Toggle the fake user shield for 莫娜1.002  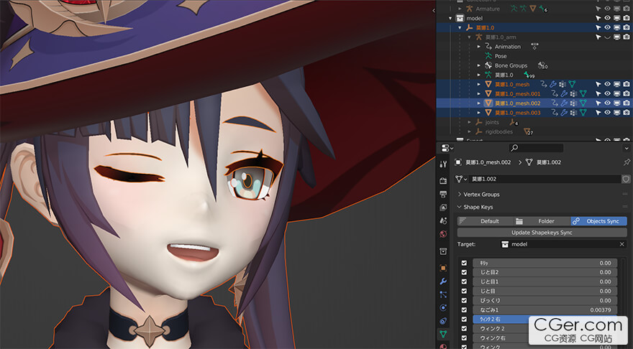coord(626,179)
